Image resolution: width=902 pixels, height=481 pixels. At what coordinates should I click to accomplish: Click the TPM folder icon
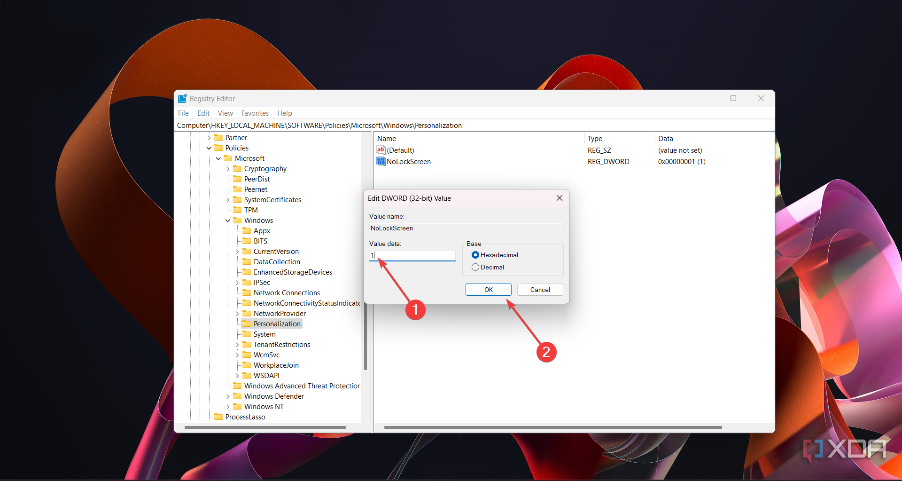237,210
